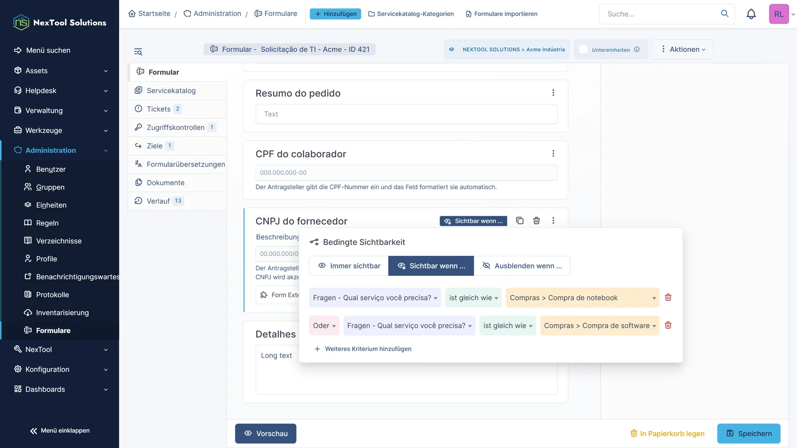Click the Untereinheiten info icon
The height and width of the screenshot is (448, 797).
(x=637, y=49)
